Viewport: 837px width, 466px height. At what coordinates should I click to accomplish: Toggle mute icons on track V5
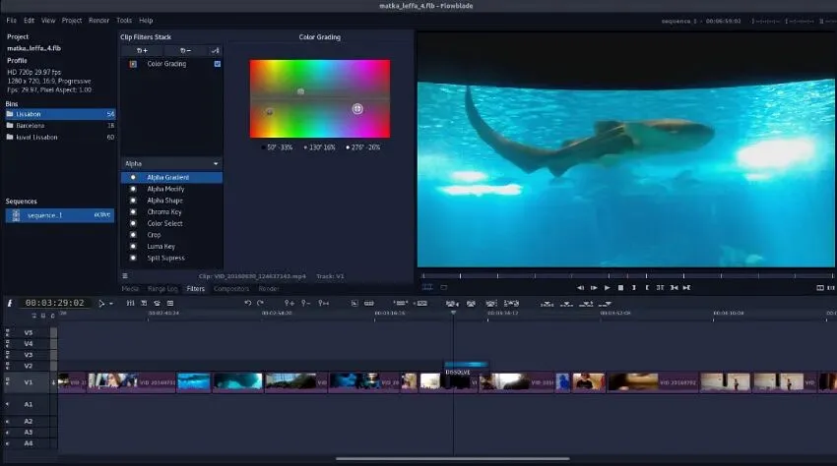coord(8,332)
